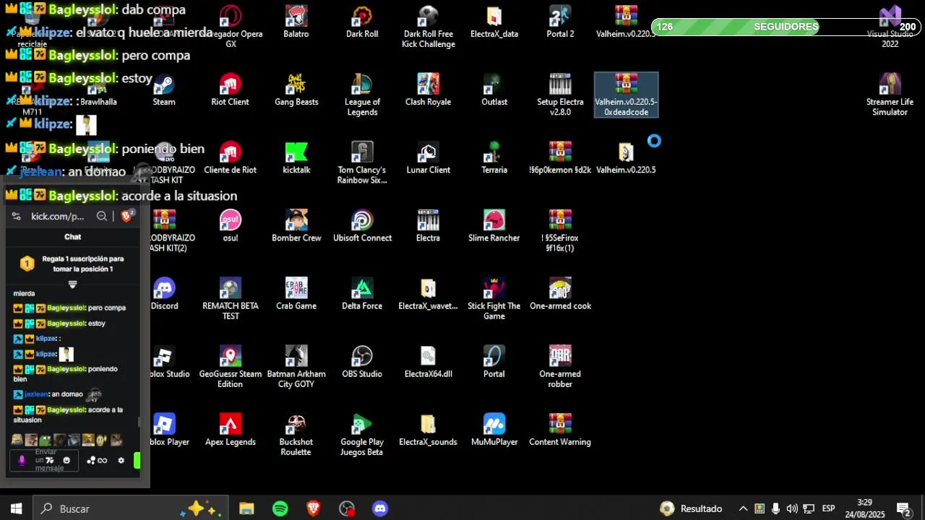Open the taskbar clock showing 3:29
This screenshot has height=520, width=925.
tap(864, 508)
